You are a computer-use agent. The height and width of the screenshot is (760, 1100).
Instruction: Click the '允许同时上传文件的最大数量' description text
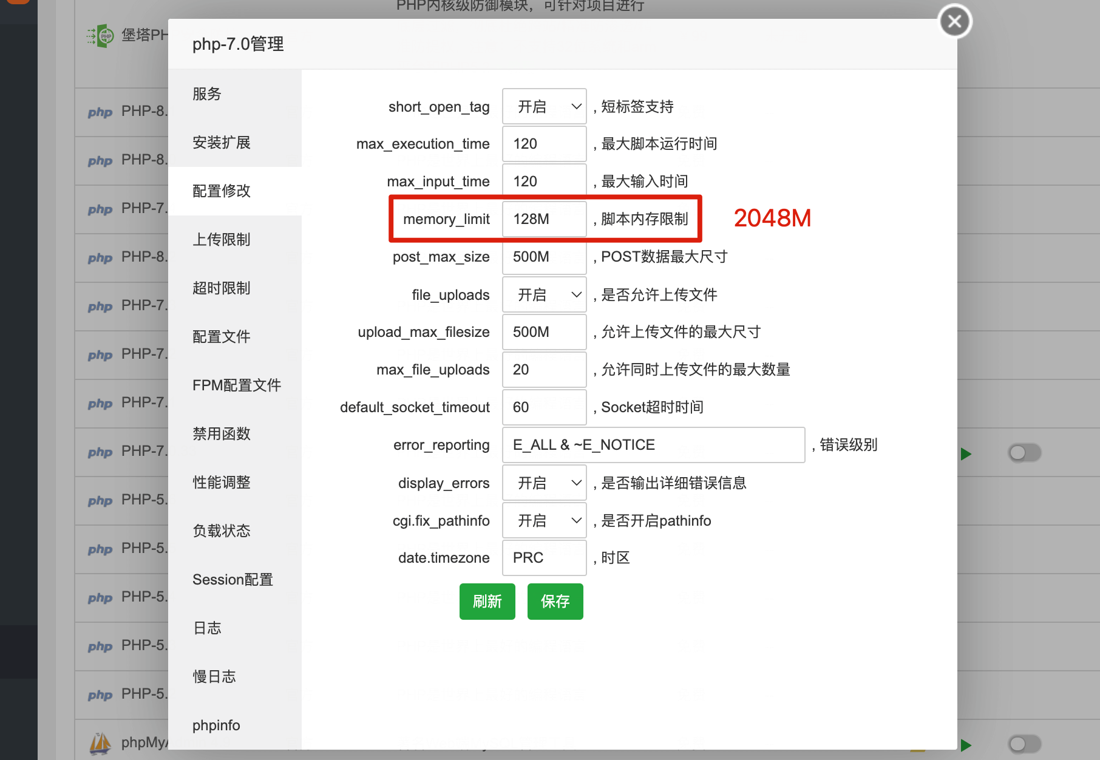696,370
